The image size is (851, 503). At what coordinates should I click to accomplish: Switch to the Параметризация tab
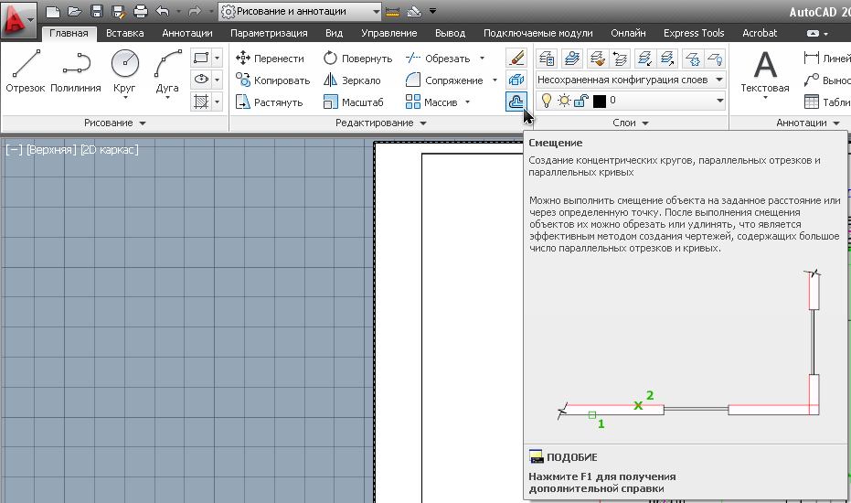tap(269, 33)
